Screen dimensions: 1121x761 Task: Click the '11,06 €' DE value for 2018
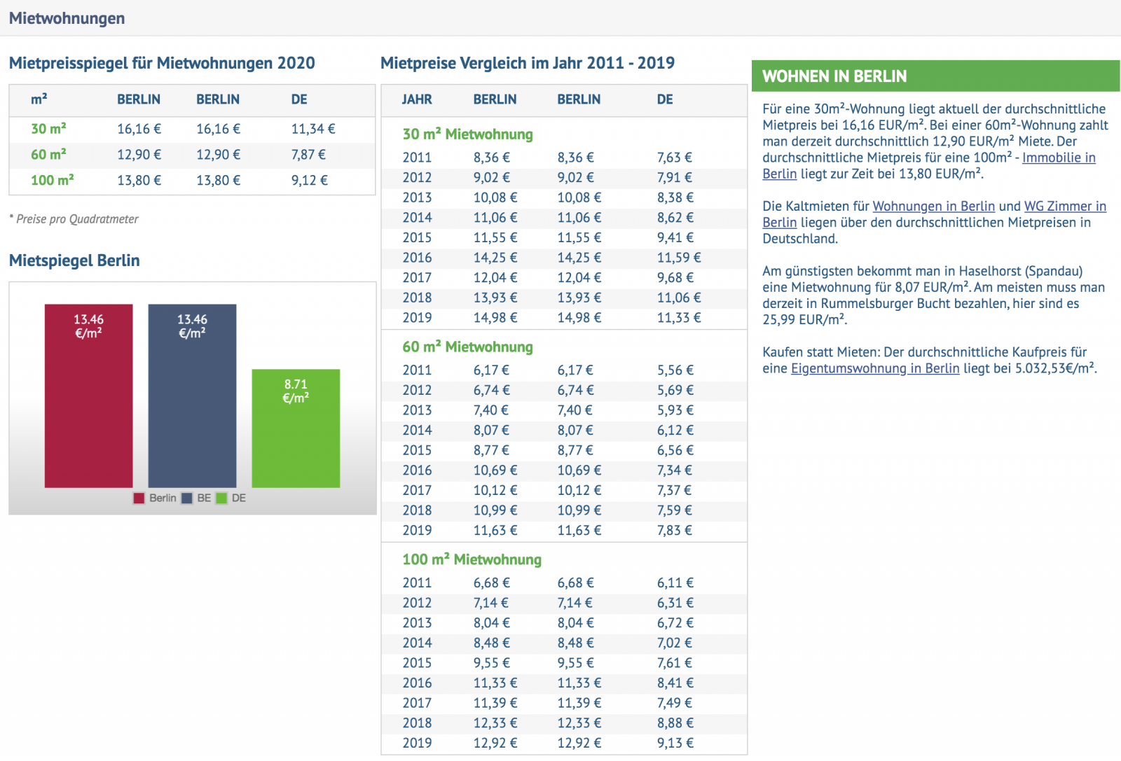point(679,298)
